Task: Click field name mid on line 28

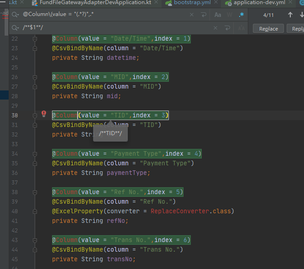Action: (x=112, y=96)
